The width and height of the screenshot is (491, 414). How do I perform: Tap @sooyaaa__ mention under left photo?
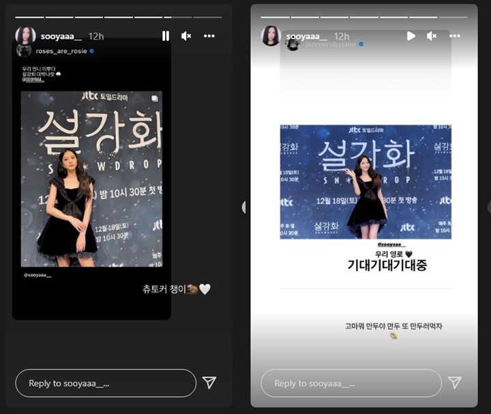(38, 275)
